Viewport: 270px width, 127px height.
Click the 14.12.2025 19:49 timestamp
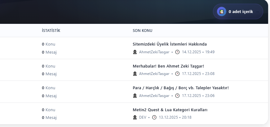pos(198,52)
